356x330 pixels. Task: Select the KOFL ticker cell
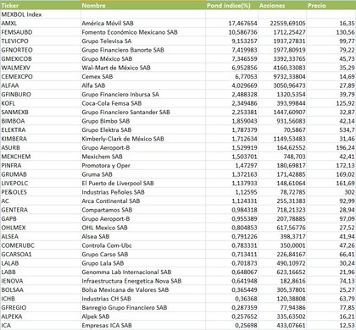pyautogui.click(x=41, y=103)
